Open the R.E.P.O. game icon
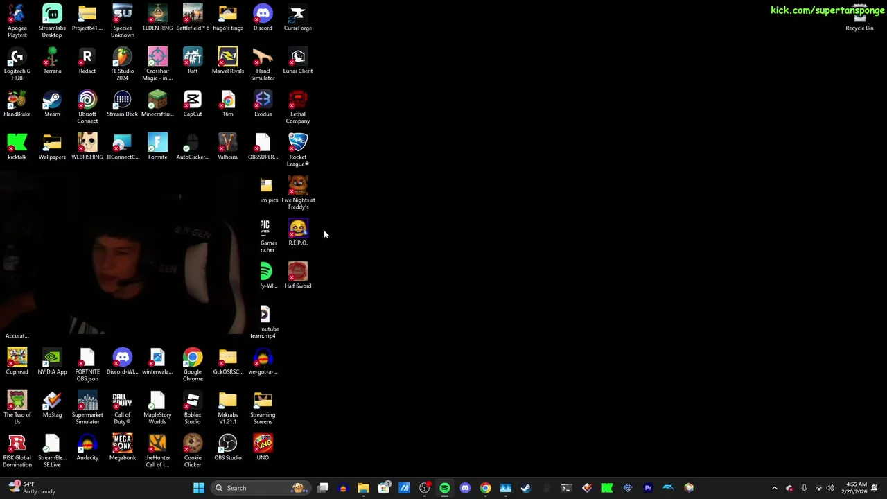Viewport: 887px width, 499px height. [298, 233]
